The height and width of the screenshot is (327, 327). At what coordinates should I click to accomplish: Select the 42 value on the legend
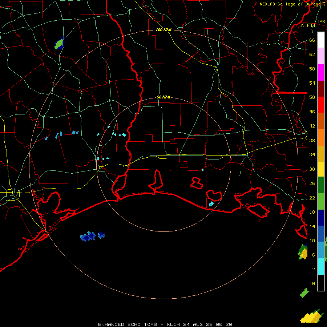coord(312,126)
